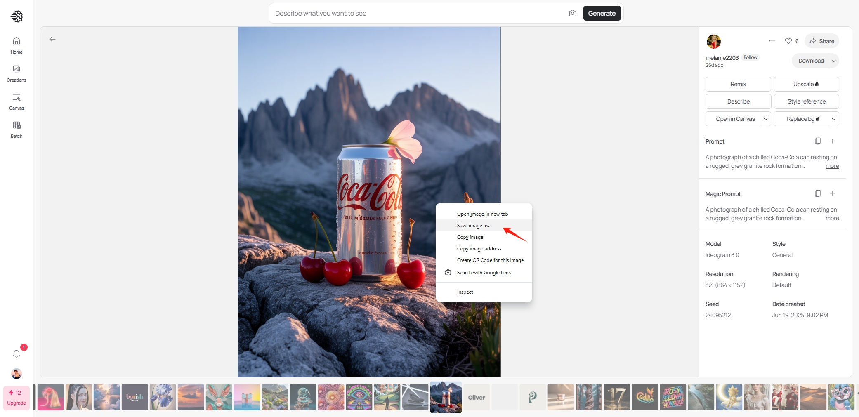Open notifications bell
This screenshot has height=417, width=859.
tap(17, 353)
